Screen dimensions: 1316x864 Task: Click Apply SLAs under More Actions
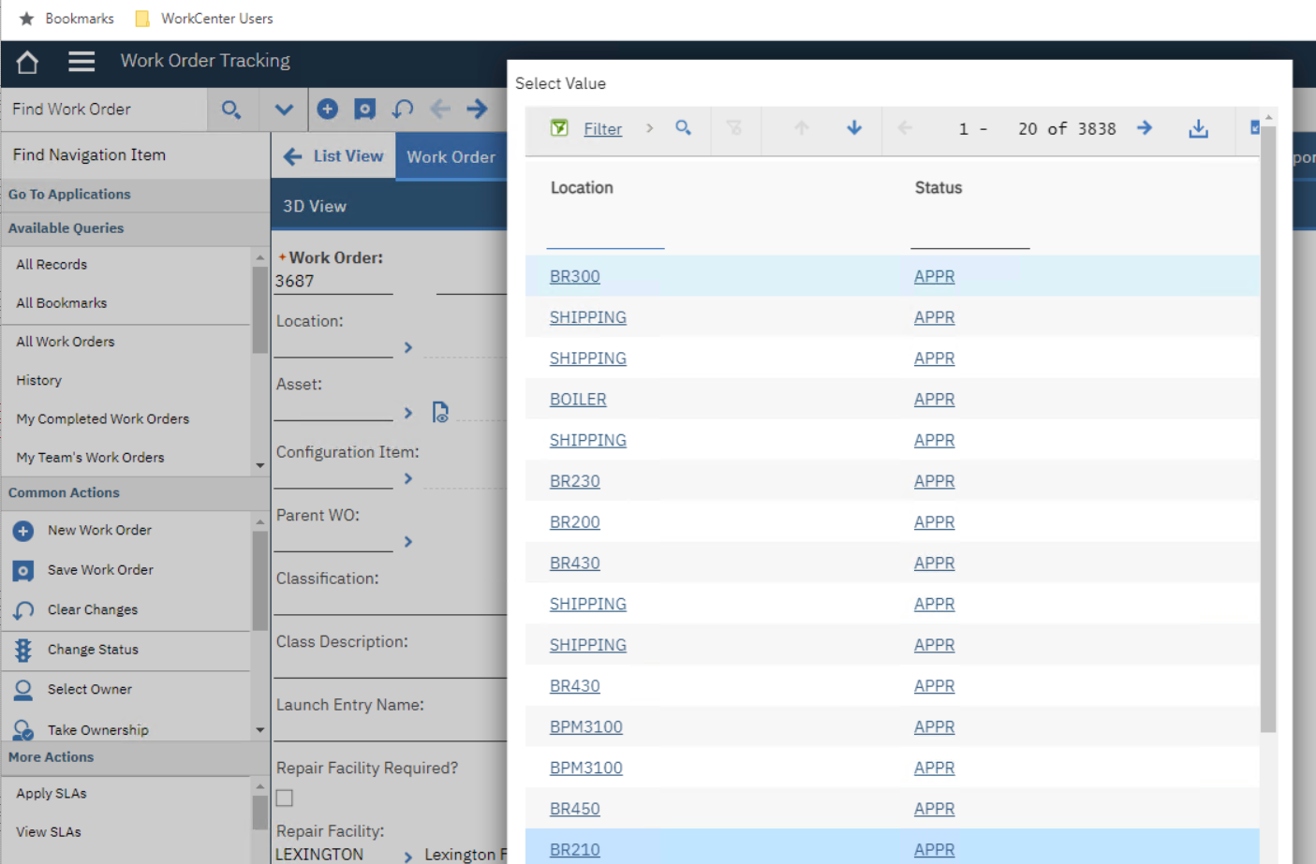(52, 793)
